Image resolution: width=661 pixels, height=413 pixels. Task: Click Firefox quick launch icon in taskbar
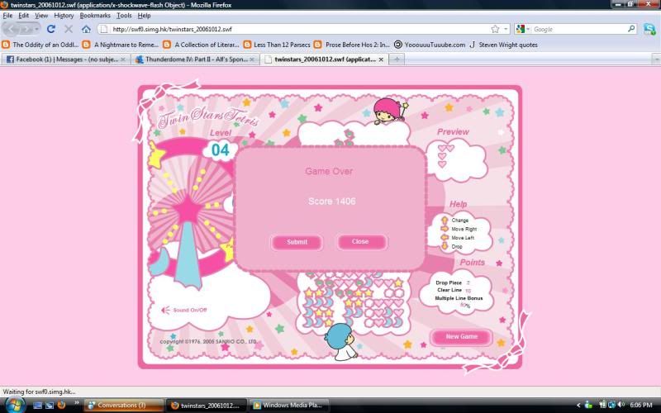(x=61, y=406)
